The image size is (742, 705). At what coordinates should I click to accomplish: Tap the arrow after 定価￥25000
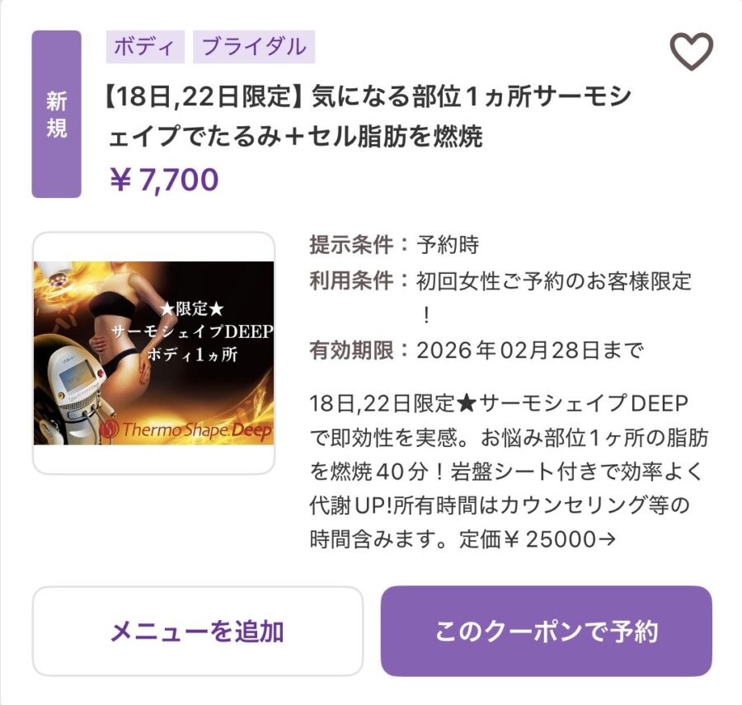608,539
